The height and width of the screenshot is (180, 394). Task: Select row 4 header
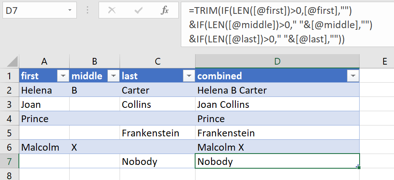click(9, 119)
